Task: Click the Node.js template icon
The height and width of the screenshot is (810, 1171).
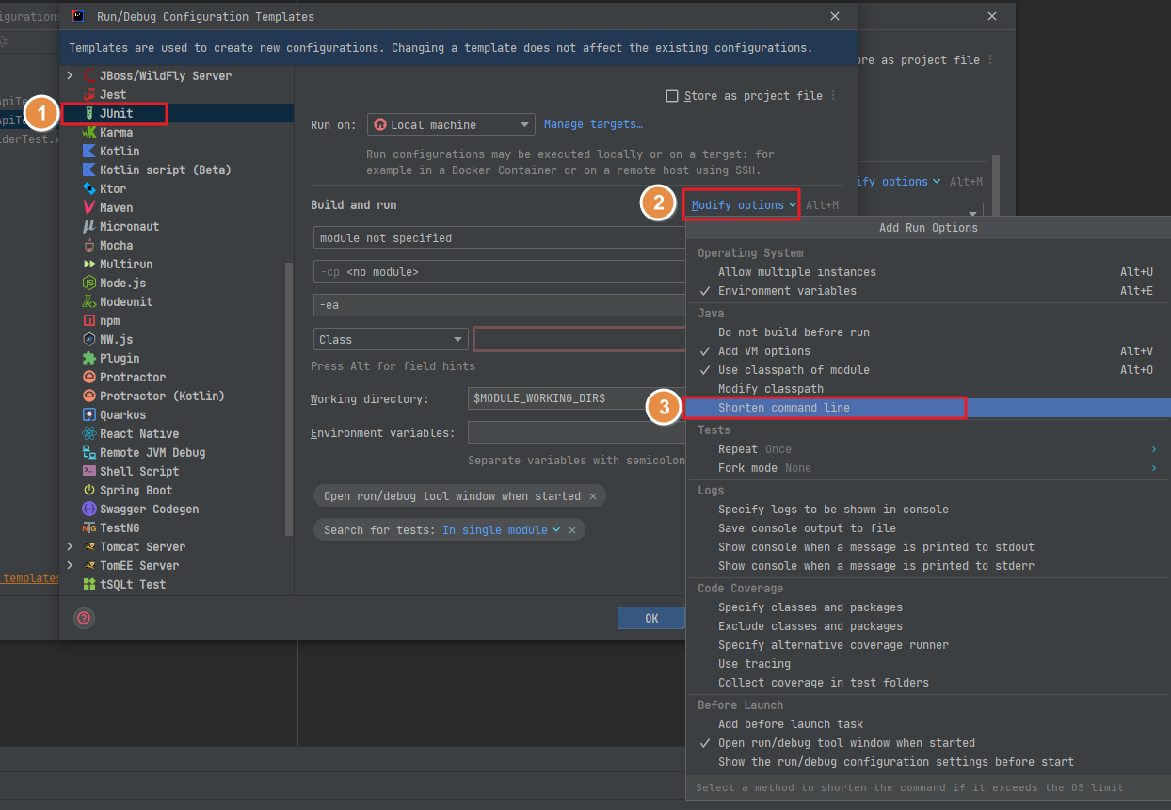Action: (x=88, y=283)
